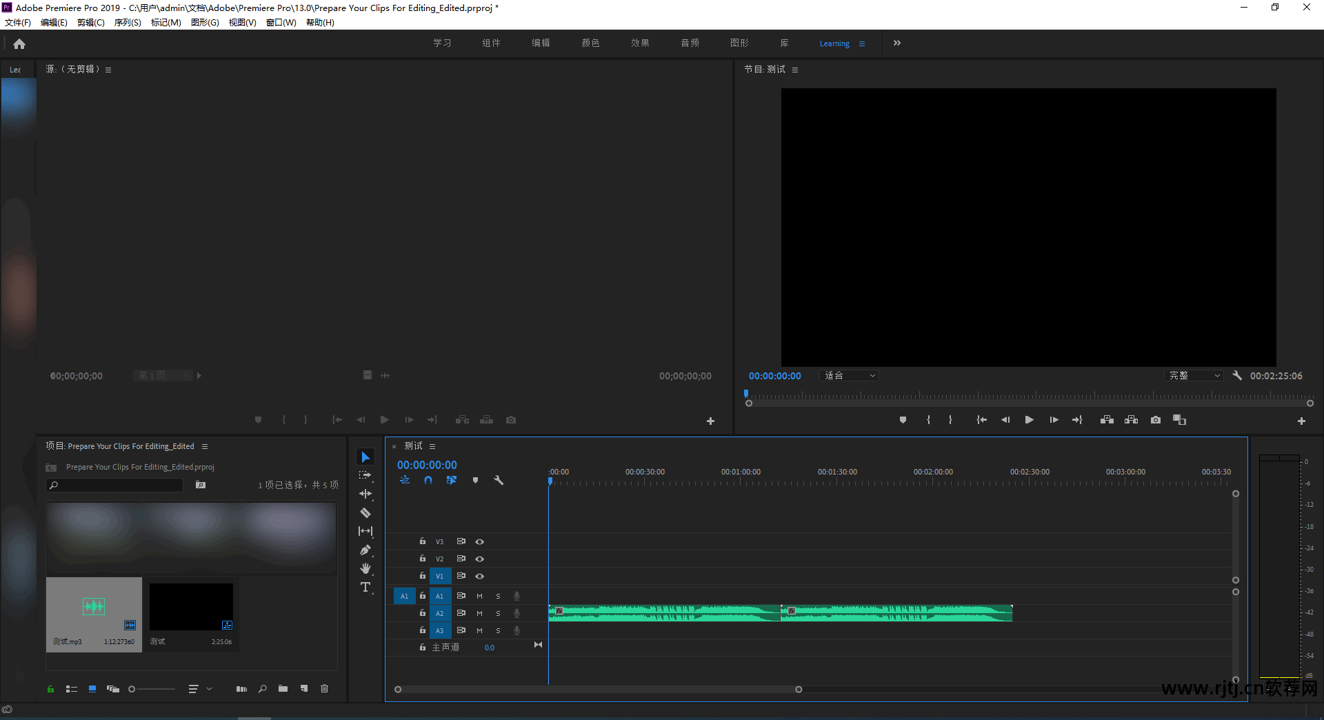The width and height of the screenshot is (1324, 720).
Task: Select 测试.mp3 thumbnail in Project panel
Action: (94, 614)
